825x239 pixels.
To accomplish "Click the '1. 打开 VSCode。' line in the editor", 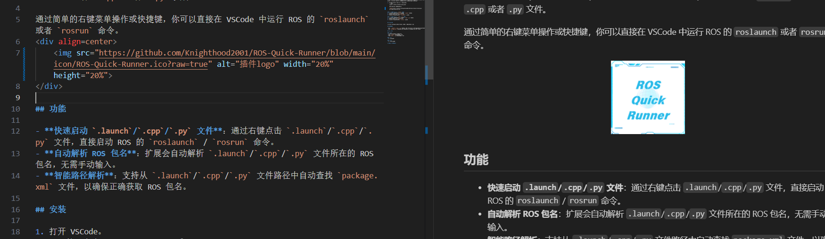I will pos(69,231).
